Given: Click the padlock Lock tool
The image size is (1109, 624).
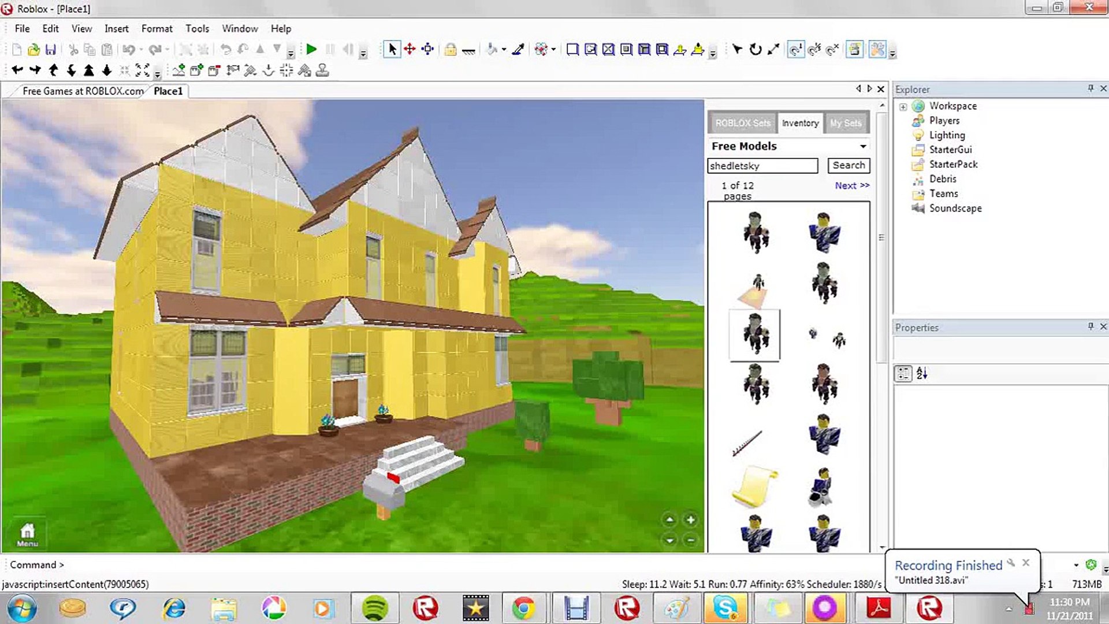Looking at the screenshot, I should click(x=451, y=50).
